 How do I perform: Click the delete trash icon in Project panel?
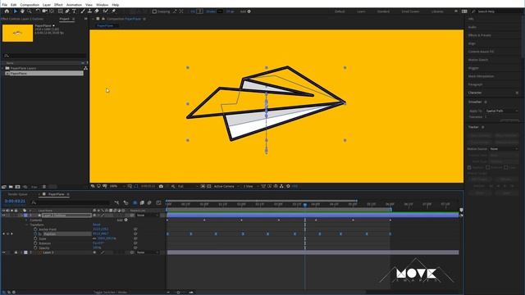coord(43,187)
